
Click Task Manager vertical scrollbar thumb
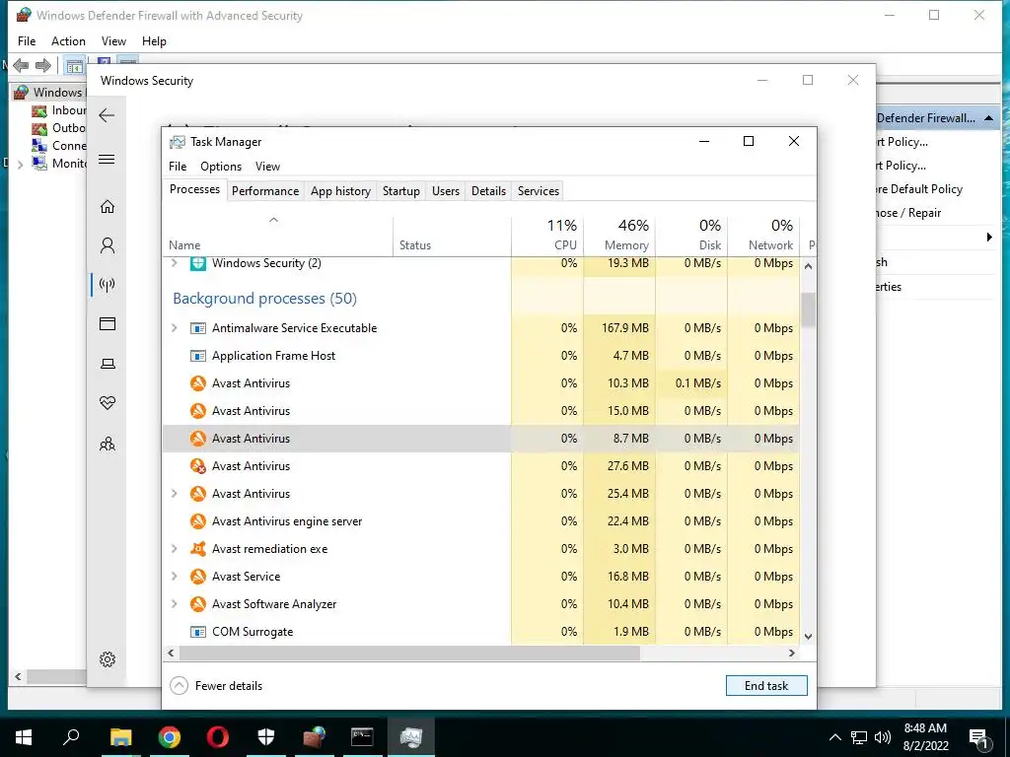pos(809,310)
